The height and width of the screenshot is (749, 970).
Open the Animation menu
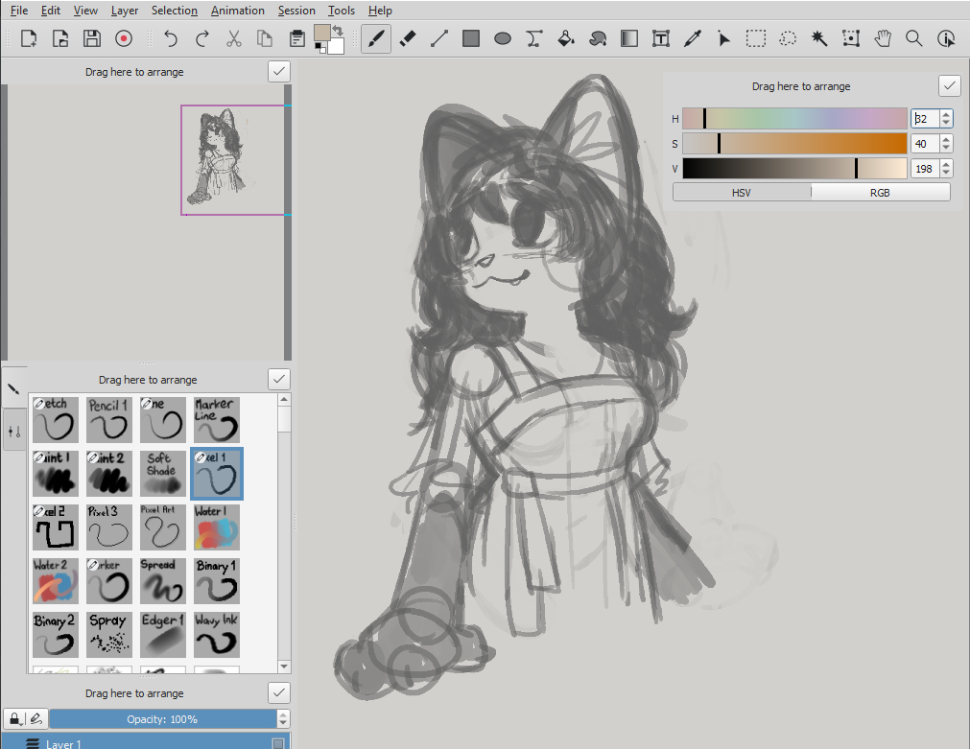click(x=237, y=11)
